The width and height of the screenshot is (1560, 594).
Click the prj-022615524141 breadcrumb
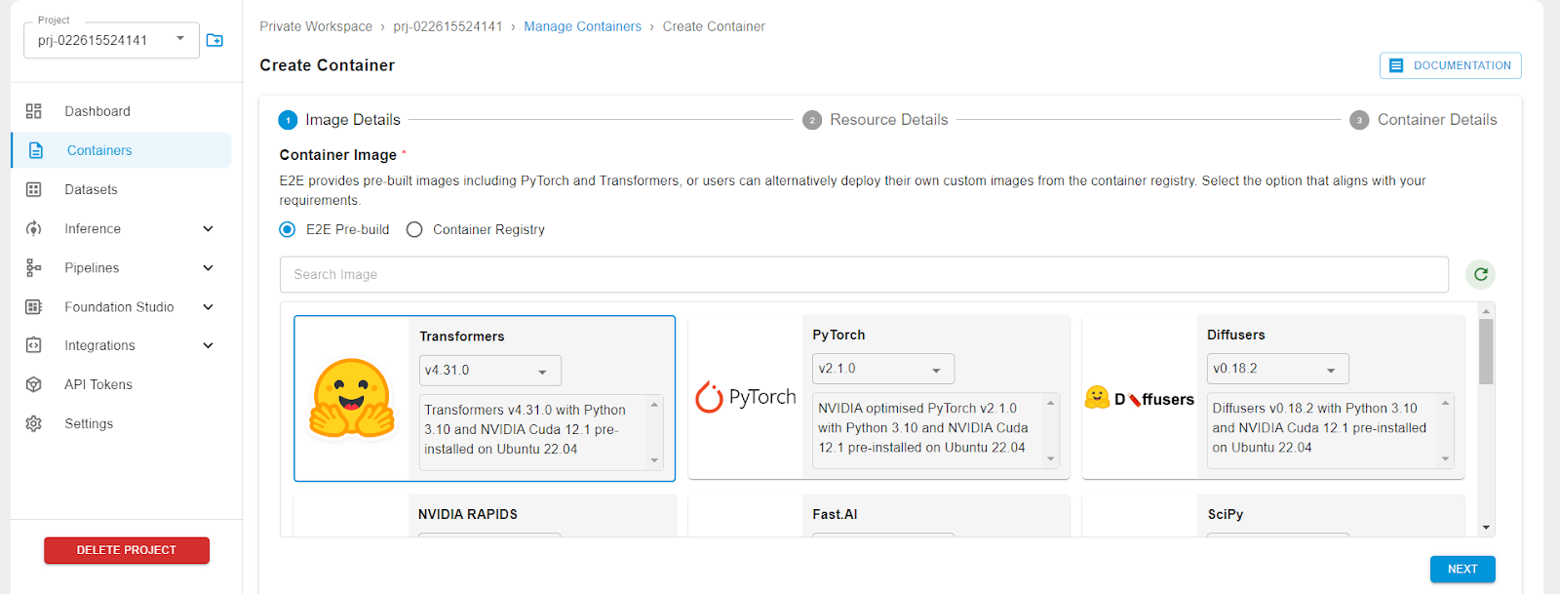[448, 26]
